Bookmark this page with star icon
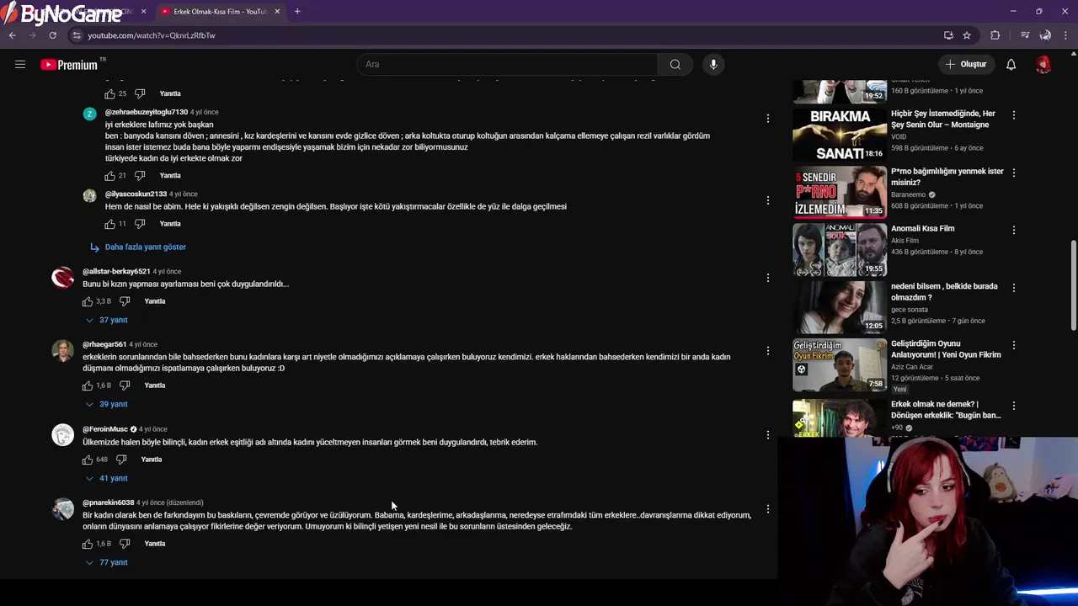The image size is (1078, 606). tap(967, 35)
